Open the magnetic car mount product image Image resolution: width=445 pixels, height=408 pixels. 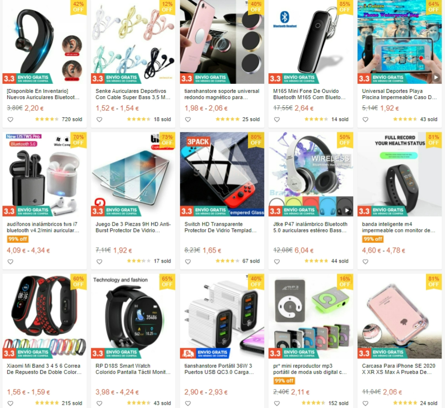click(x=222, y=42)
